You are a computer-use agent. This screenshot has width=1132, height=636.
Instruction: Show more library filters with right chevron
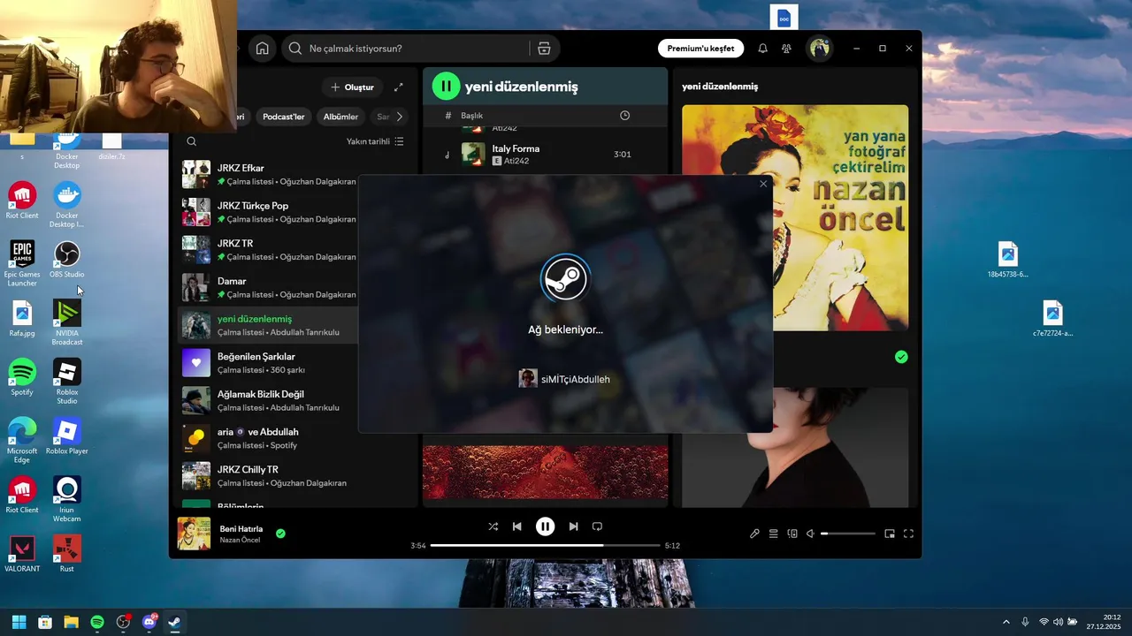(399, 117)
